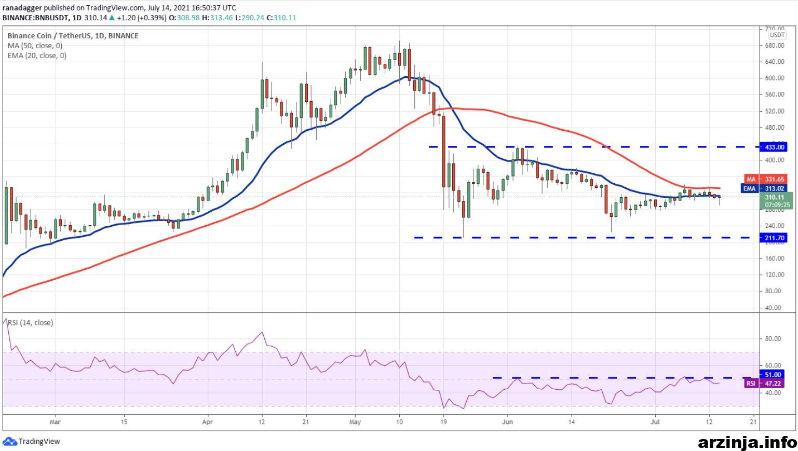The height and width of the screenshot is (451, 798).
Task: Click the 'Jul' date on time axis
Action: (x=655, y=422)
